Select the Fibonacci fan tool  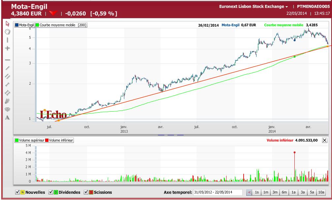tap(7, 101)
